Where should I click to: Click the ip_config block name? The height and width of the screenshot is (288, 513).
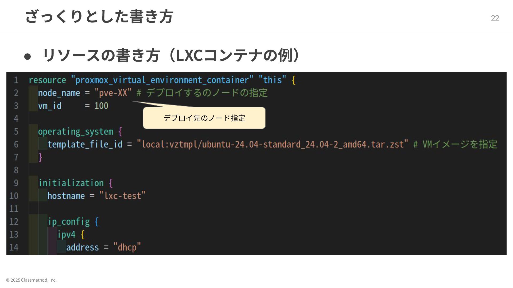click(69, 222)
